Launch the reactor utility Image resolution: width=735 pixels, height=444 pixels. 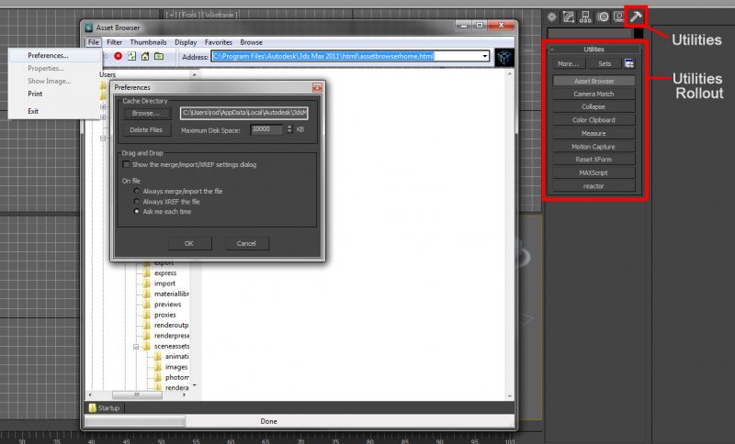pyautogui.click(x=594, y=185)
